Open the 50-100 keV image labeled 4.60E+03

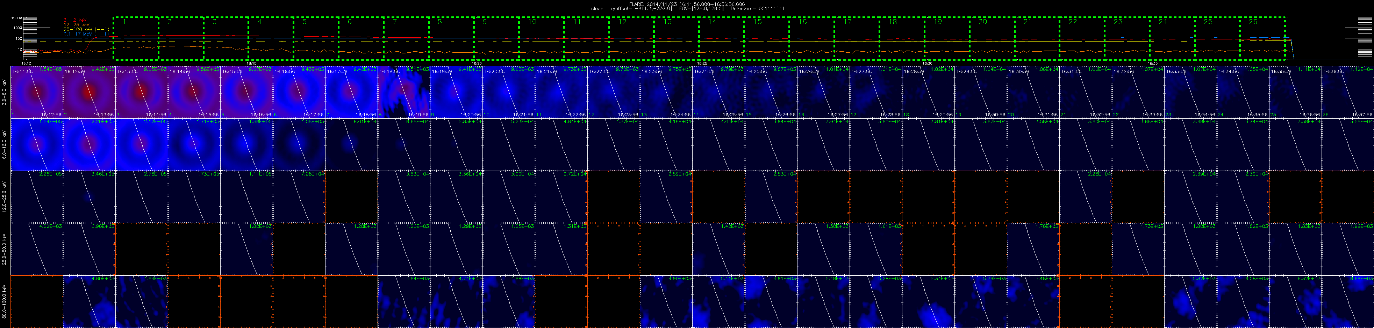[89, 301]
